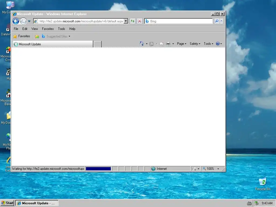Click the status bar 'Waiting for http://fe2.update...' text
Image resolution: width=276 pixels, height=207 pixels.
tap(48, 169)
